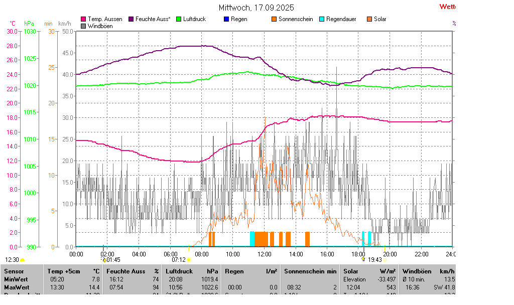
Task: Click the MaxWert row label
Action: tap(17, 287)
